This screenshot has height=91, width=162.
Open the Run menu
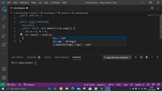coord(46,3)
